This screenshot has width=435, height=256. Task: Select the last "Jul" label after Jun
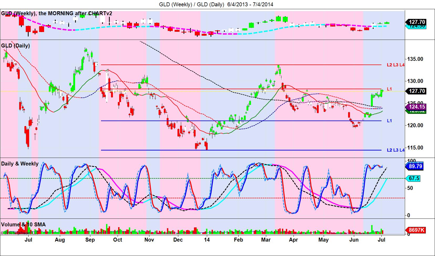pos(382,240)
